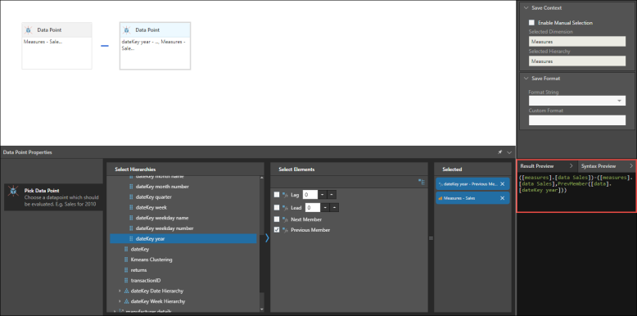Collapse the Save Format section

click(x=526, y=79)
